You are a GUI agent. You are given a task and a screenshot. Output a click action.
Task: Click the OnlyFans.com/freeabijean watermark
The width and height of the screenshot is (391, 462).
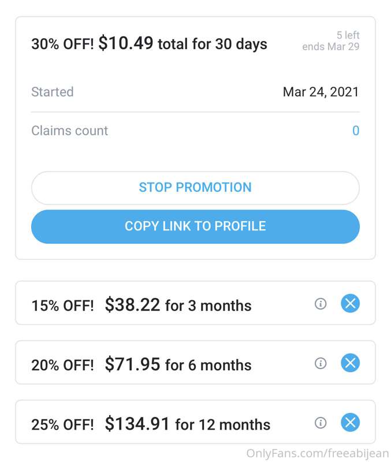click(317, 454)
